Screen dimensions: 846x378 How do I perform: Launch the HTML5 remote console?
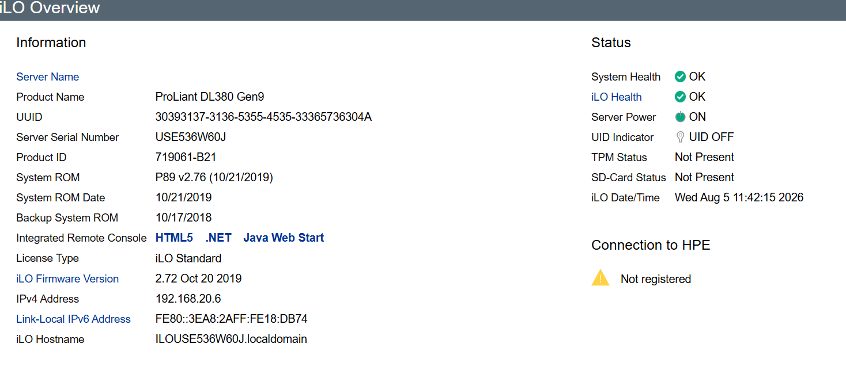[174, 238]
